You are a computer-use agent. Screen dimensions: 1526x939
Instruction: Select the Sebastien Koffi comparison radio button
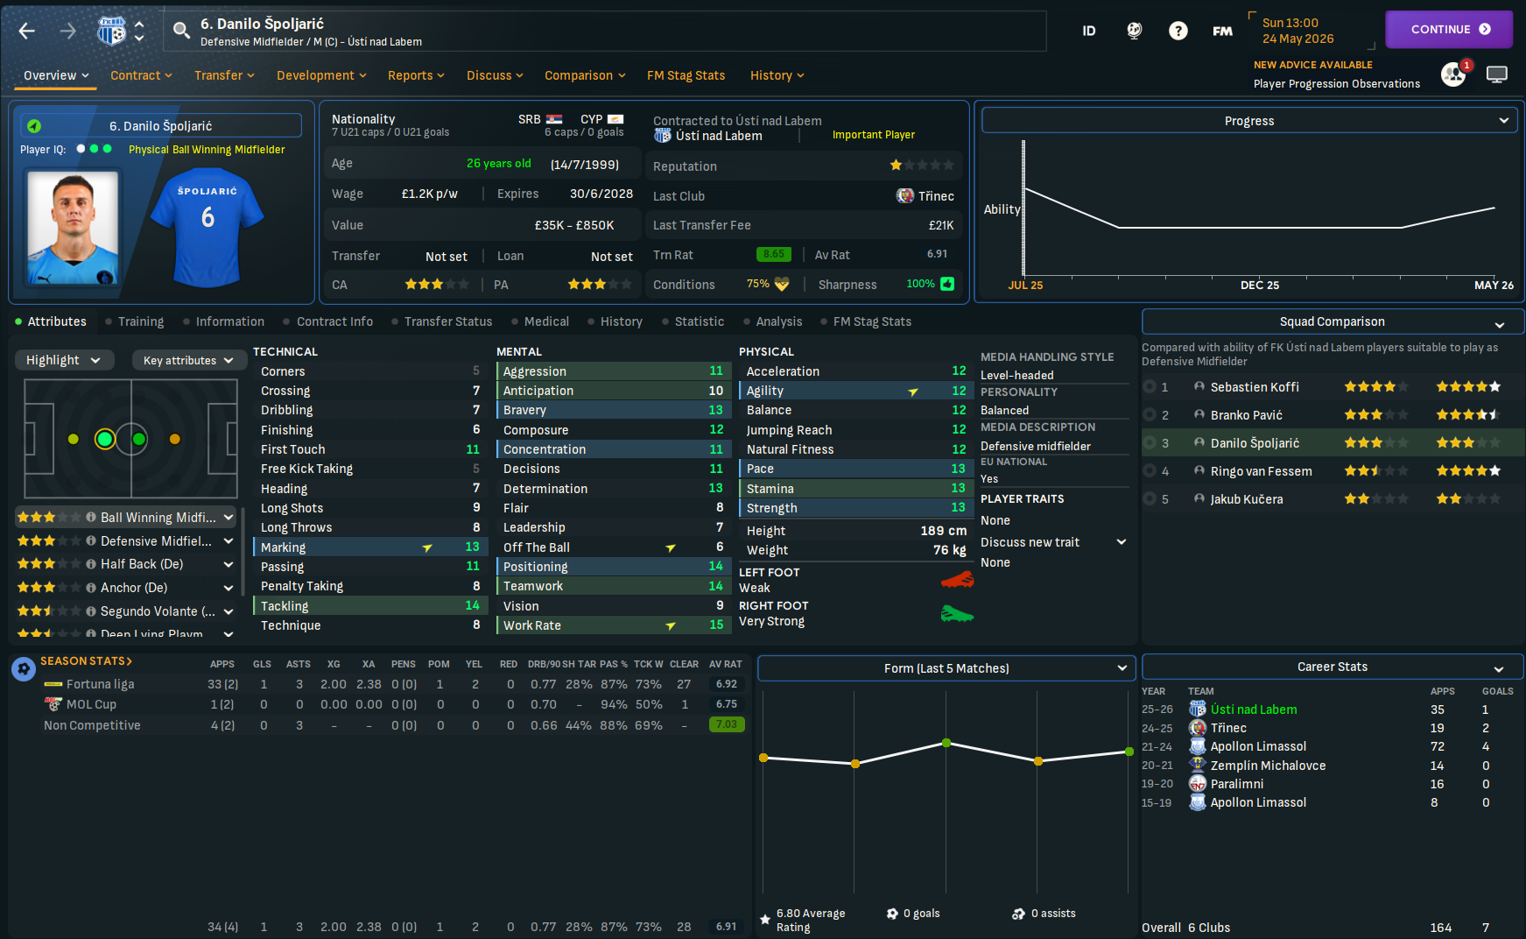(x=1150, y=387)
